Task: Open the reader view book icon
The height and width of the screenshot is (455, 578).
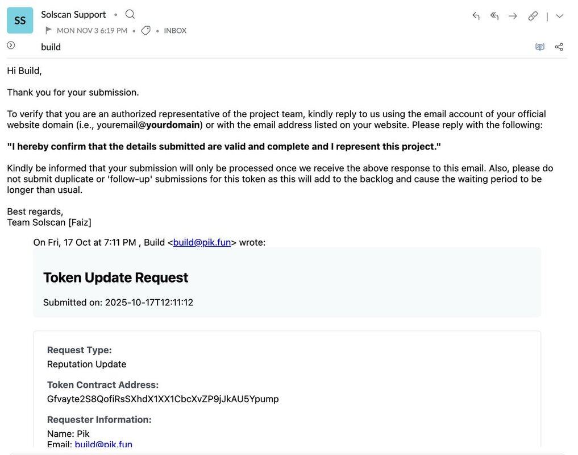Action: coord(539,47)
